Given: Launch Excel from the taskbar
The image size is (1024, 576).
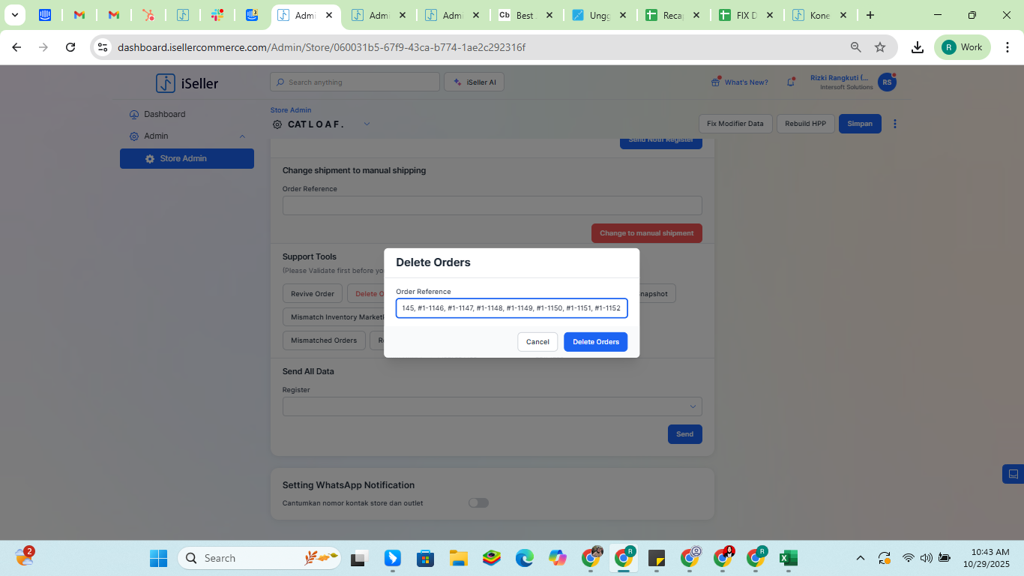Looking at the screenshot, I should point(787,558).
